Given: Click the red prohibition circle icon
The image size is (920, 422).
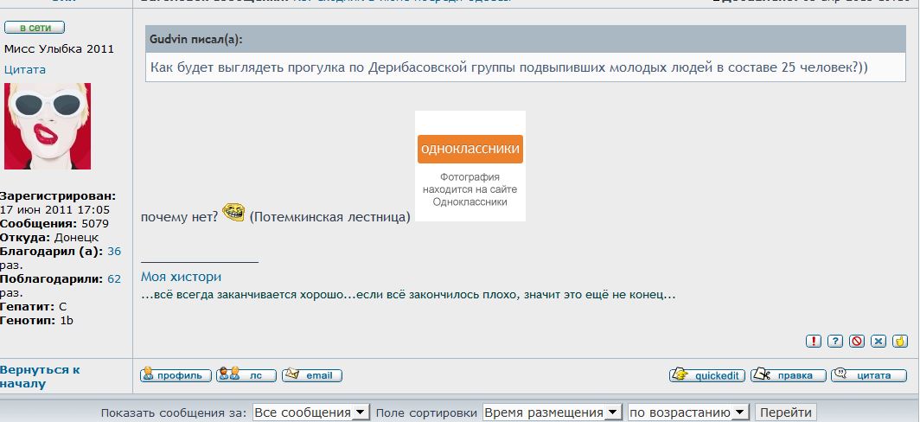Looking at the screenshot, I should point(857,341).
